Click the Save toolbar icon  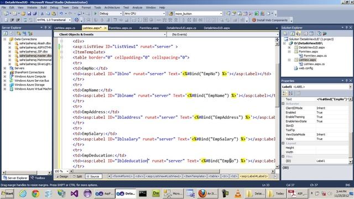click(29, 14)
